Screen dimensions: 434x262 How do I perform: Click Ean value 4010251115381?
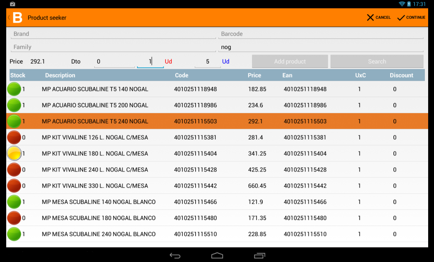click(305, 137)
